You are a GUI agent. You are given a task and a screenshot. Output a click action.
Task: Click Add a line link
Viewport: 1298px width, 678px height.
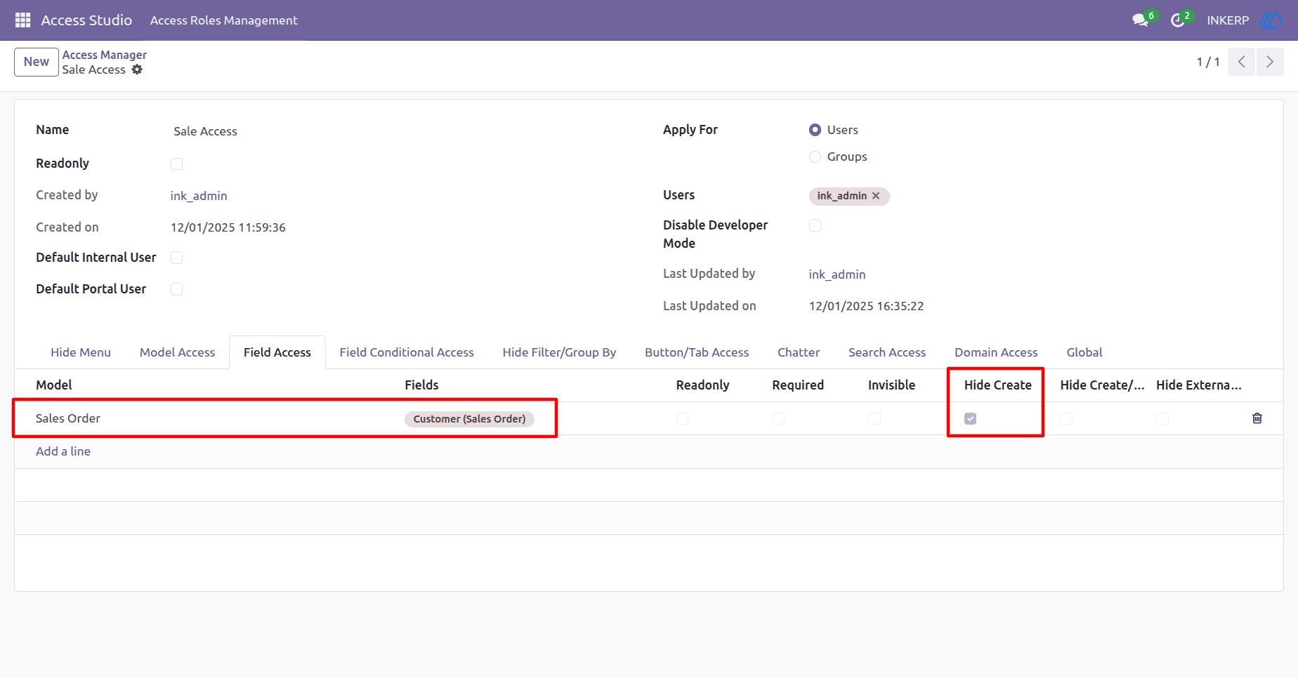(63, 451)
